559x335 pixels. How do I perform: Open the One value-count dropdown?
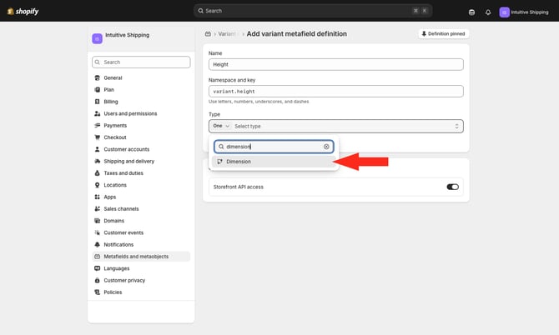(x=221, y=126)
